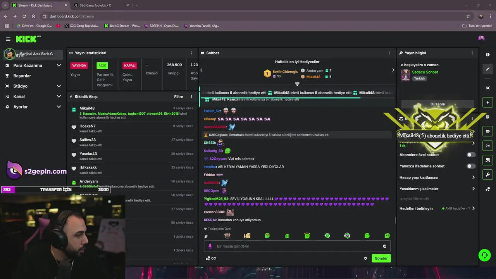Viewport: 496px width, 279px height.
Task: Open S2GEPIN bookmark
Action: coord(162,26)
